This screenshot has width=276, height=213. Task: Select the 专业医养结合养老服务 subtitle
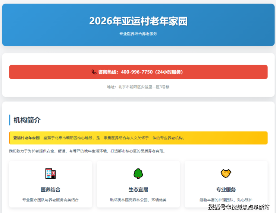point(138,34)
